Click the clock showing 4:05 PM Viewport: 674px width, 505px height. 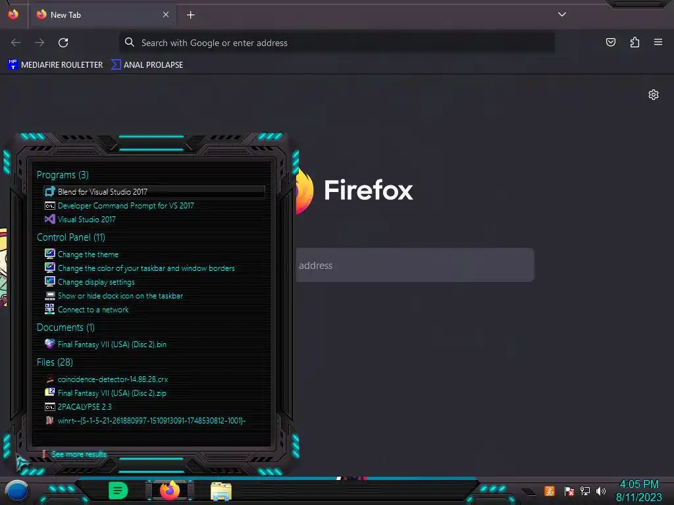(639, 485)
